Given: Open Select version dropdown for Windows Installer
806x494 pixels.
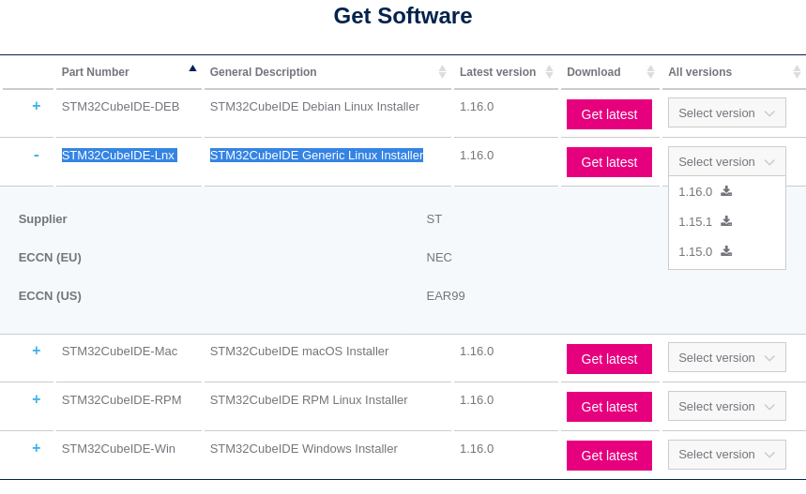Looking at the screenshot, I should point(727,455).
